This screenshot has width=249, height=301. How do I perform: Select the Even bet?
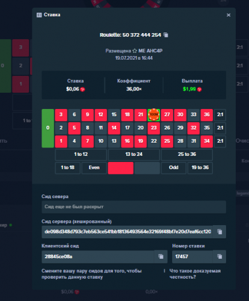(94, 168)
